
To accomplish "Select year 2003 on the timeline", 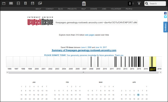I will pos(57,69).
